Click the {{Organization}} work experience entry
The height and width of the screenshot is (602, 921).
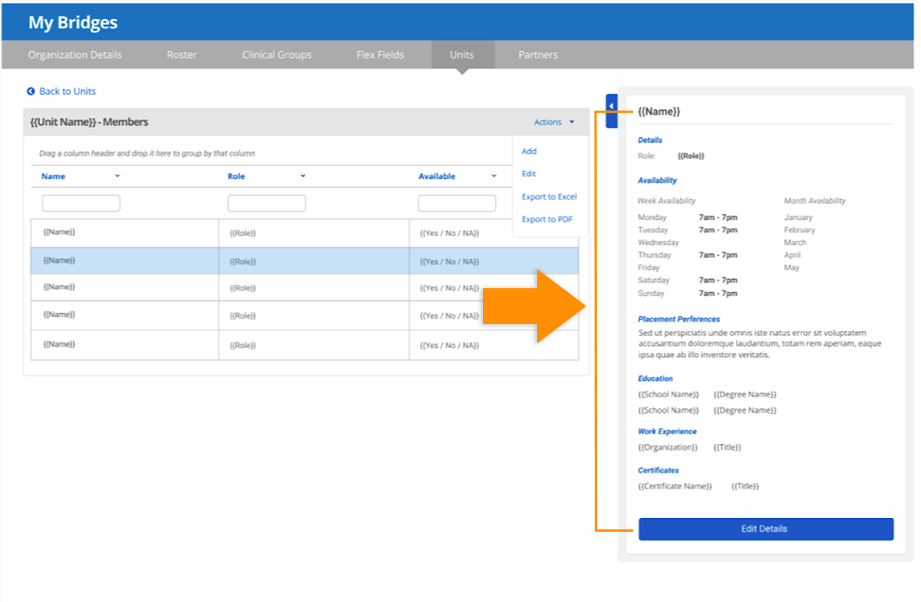coord(668,447)
